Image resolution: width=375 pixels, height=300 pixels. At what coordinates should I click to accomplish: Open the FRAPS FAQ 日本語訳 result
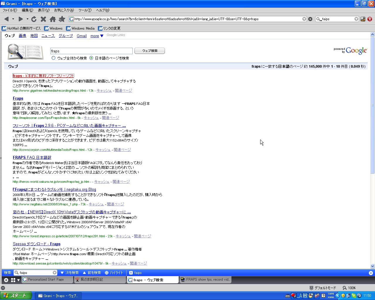click(32, 157)
